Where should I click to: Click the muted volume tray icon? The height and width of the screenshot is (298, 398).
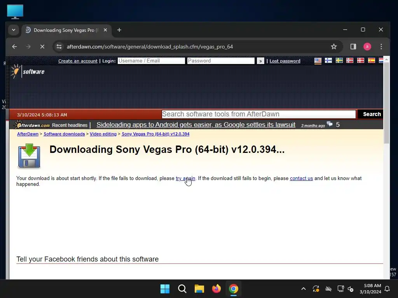[351, 289]
